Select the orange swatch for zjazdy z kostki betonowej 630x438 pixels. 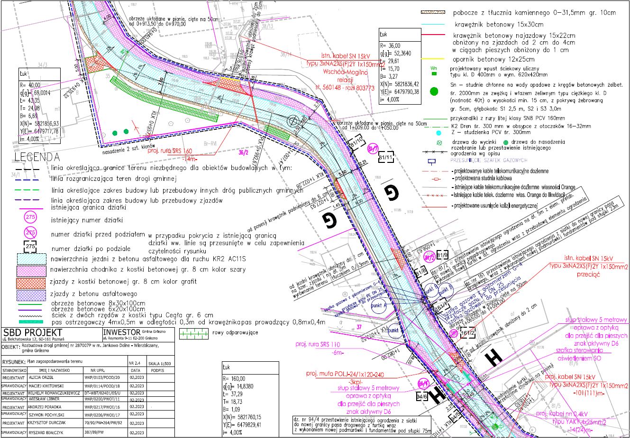click(31, 283)
